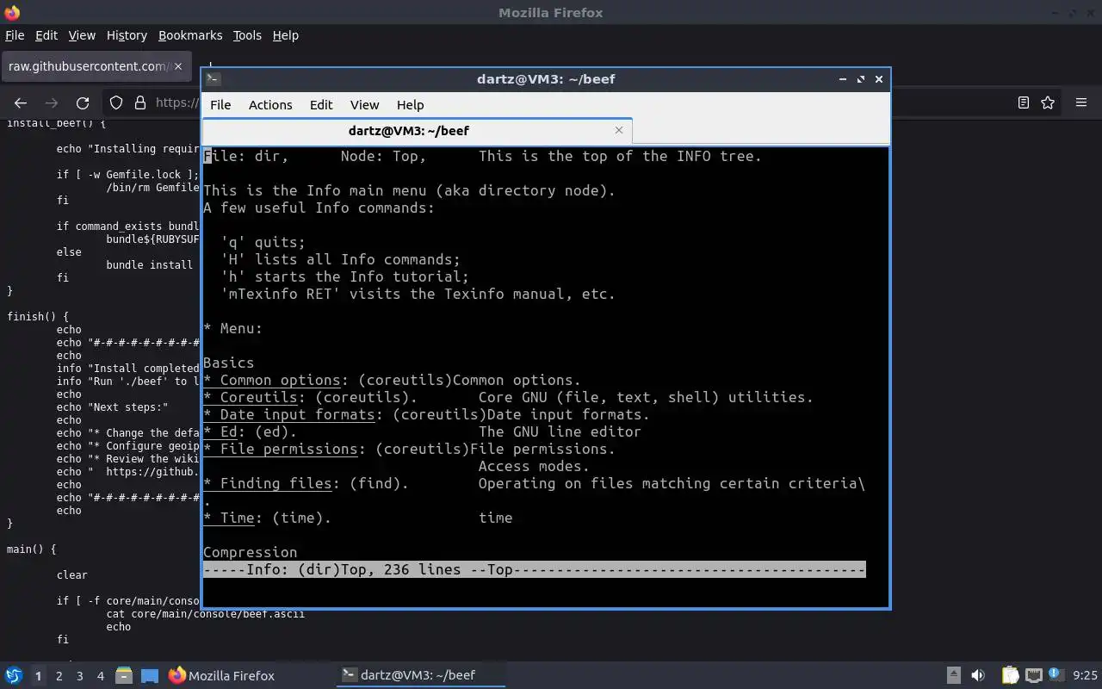Toggle Firefox reader view icon
The width and height of the screenshot is (1102, 689).
point(1023,102)
